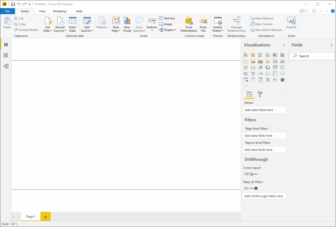Insert a Text box
The height and width of the screenshot is (227, 336).
(x=167, y=18)
